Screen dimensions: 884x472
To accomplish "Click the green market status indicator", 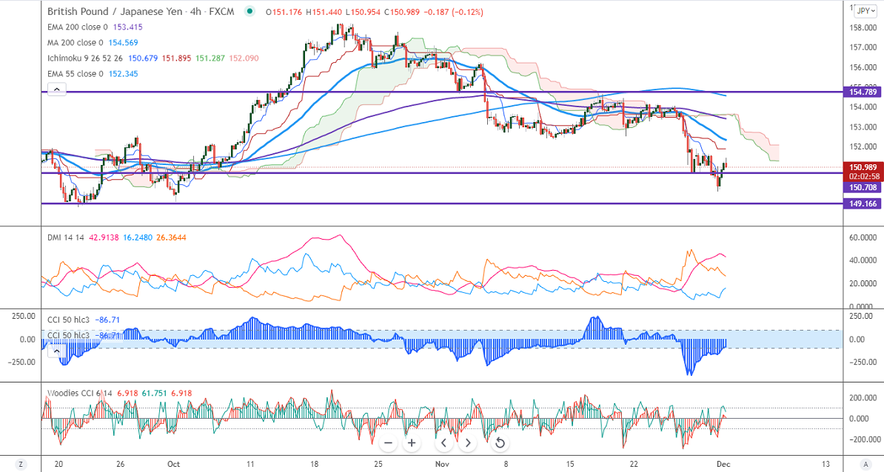I will click(250, 12).
